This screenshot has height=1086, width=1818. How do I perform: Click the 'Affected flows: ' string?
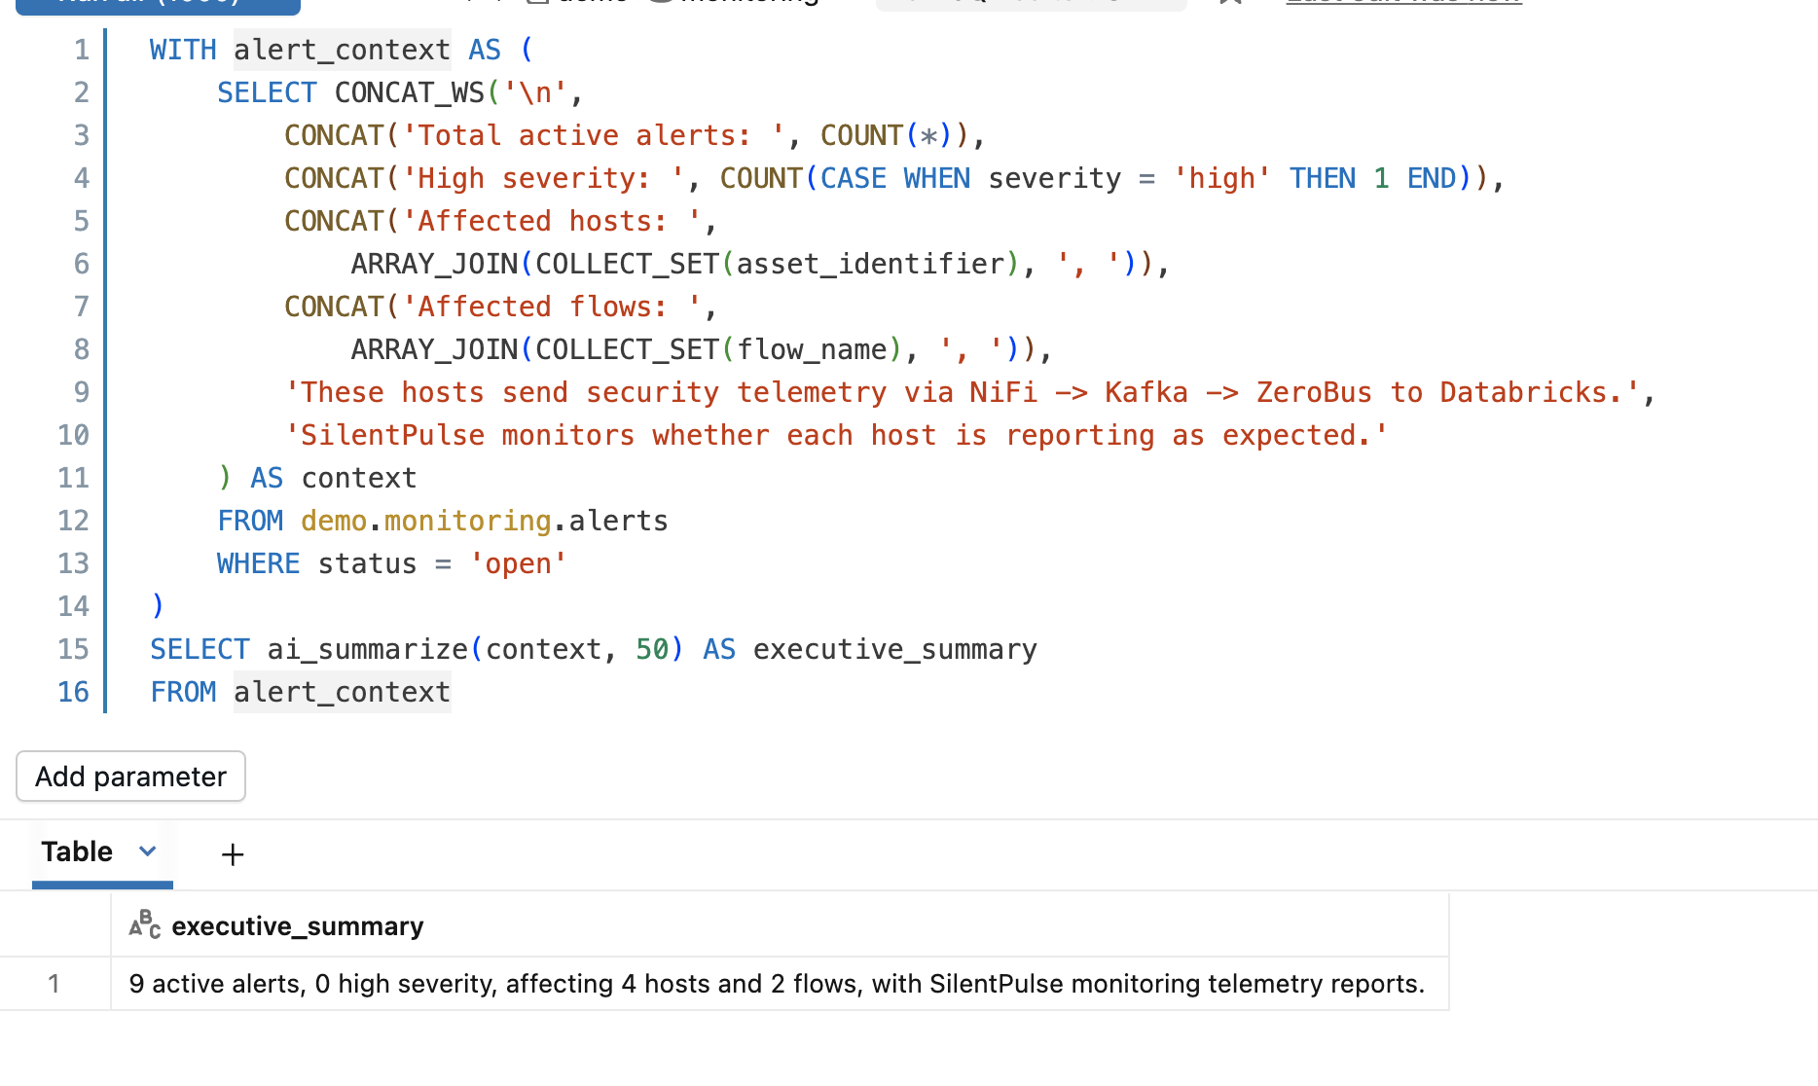552,307
